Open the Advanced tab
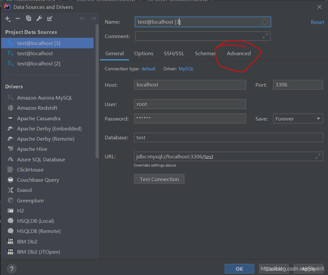 [x=239, y=54]
